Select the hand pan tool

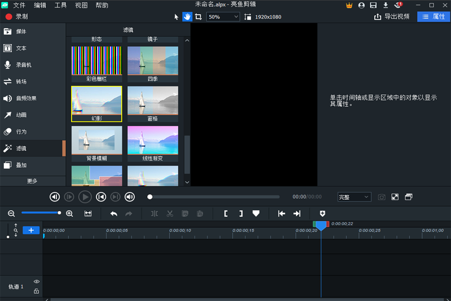point(187,17)
